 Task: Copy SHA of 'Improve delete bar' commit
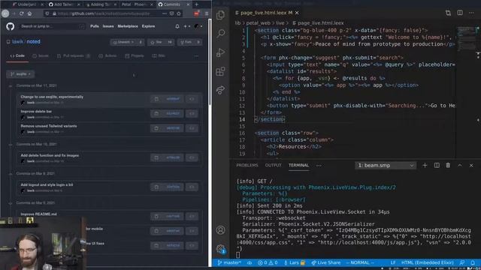click(x=156, y=113)
